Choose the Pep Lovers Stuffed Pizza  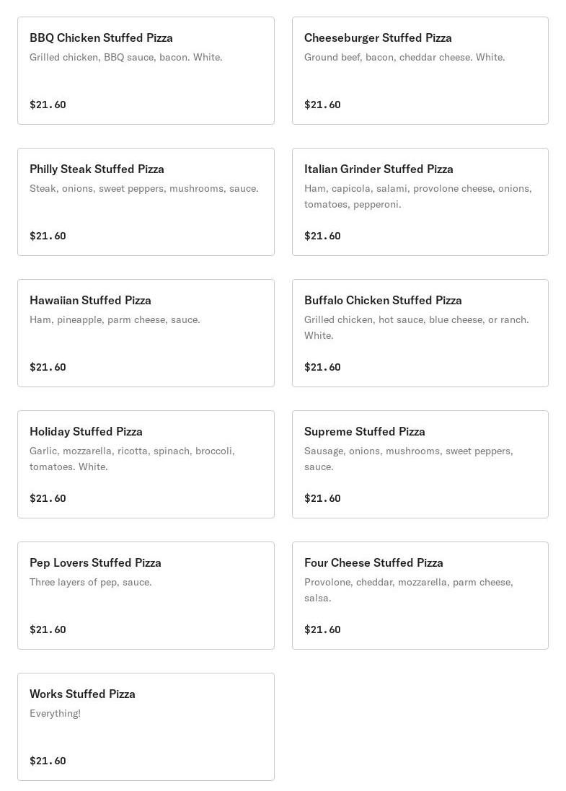click(146, 596)
